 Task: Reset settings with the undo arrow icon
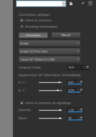[x=83, y=4]
